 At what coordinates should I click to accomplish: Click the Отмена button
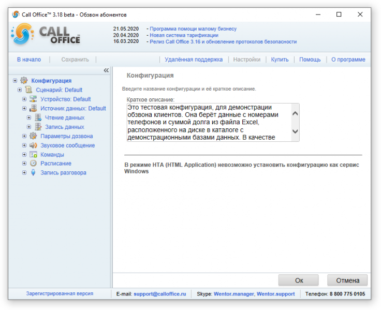tap(347, 281)
